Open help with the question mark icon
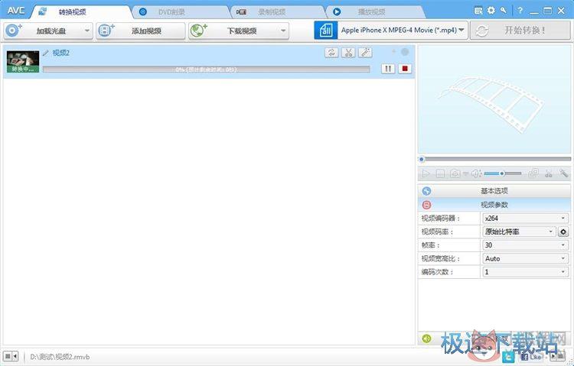 click(x=520, y=11)
